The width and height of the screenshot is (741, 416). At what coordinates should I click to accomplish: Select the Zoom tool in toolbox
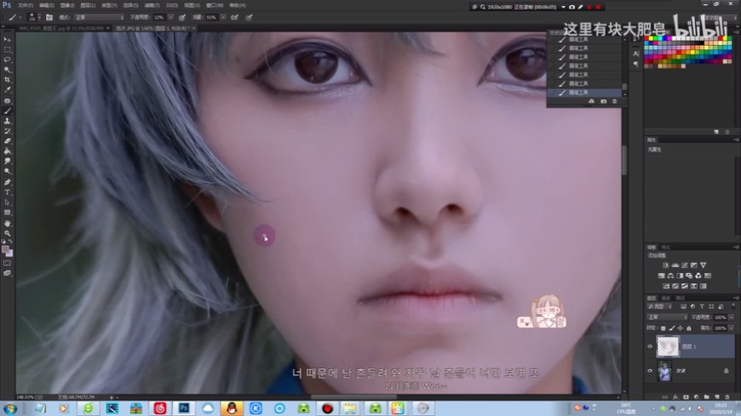(8, 233)
